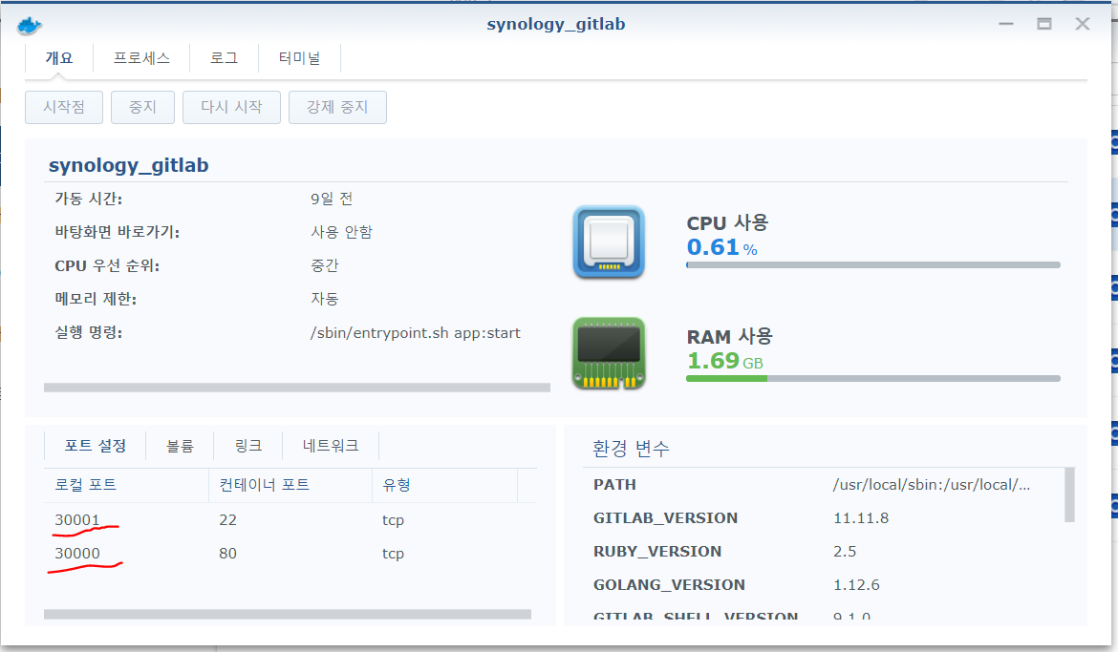Maximize the synology_gitlab window
Image resolution: width=1118 pixels, height=652 pixels.
pyautogui.click(x=1043, y=24)
